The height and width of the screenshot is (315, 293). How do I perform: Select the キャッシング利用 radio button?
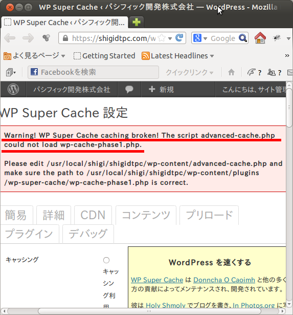pos(106,260)
